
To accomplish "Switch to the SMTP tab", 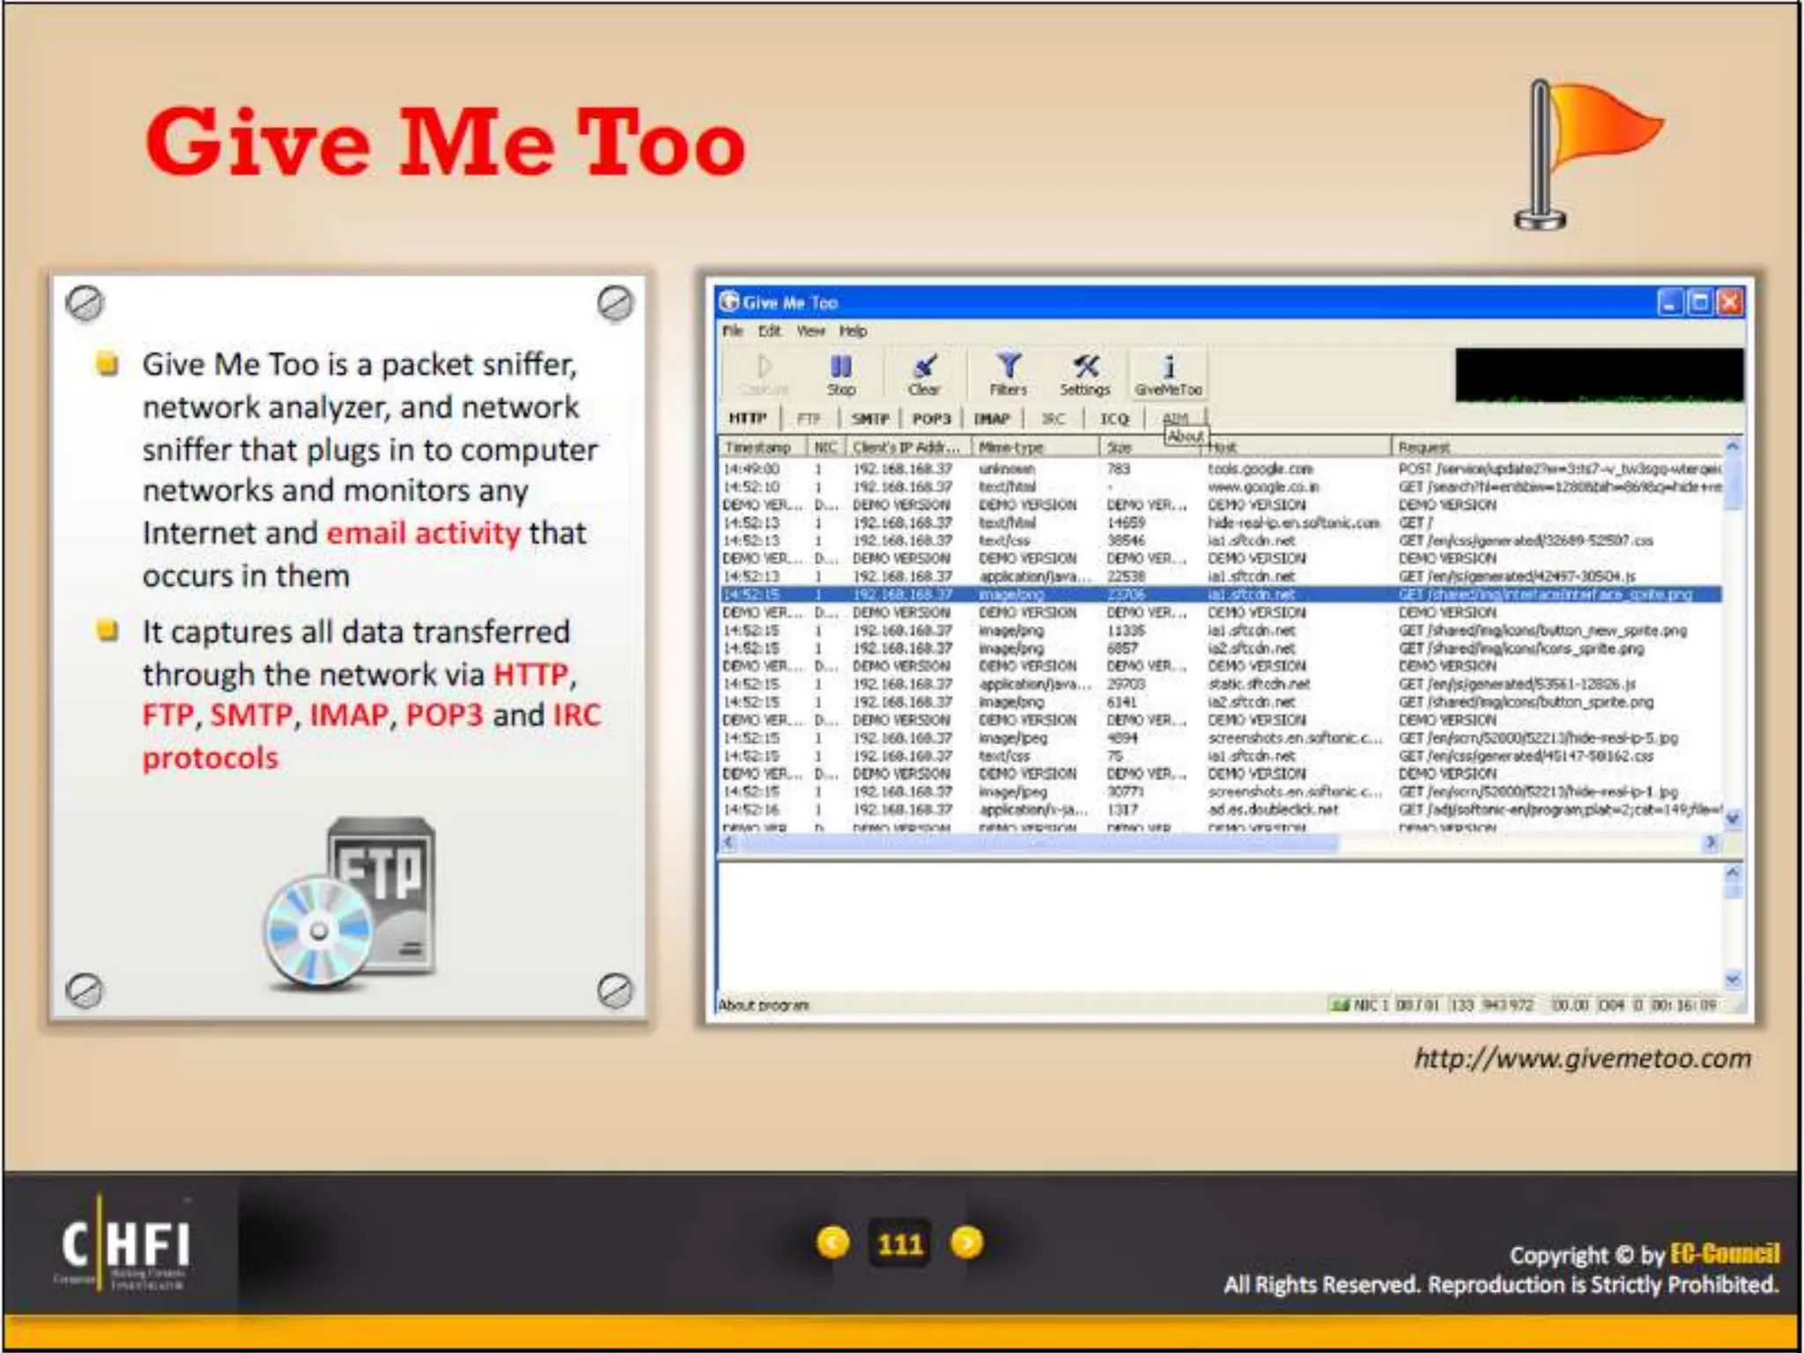I will pyautogui.click(x=869, y=418).
